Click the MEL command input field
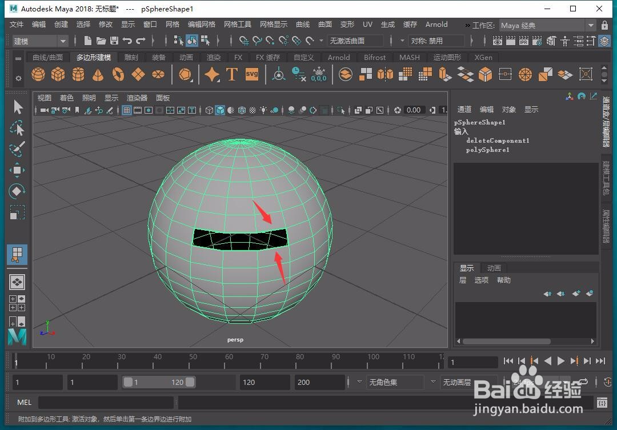The image size is (617, 430). click(106, 403)
